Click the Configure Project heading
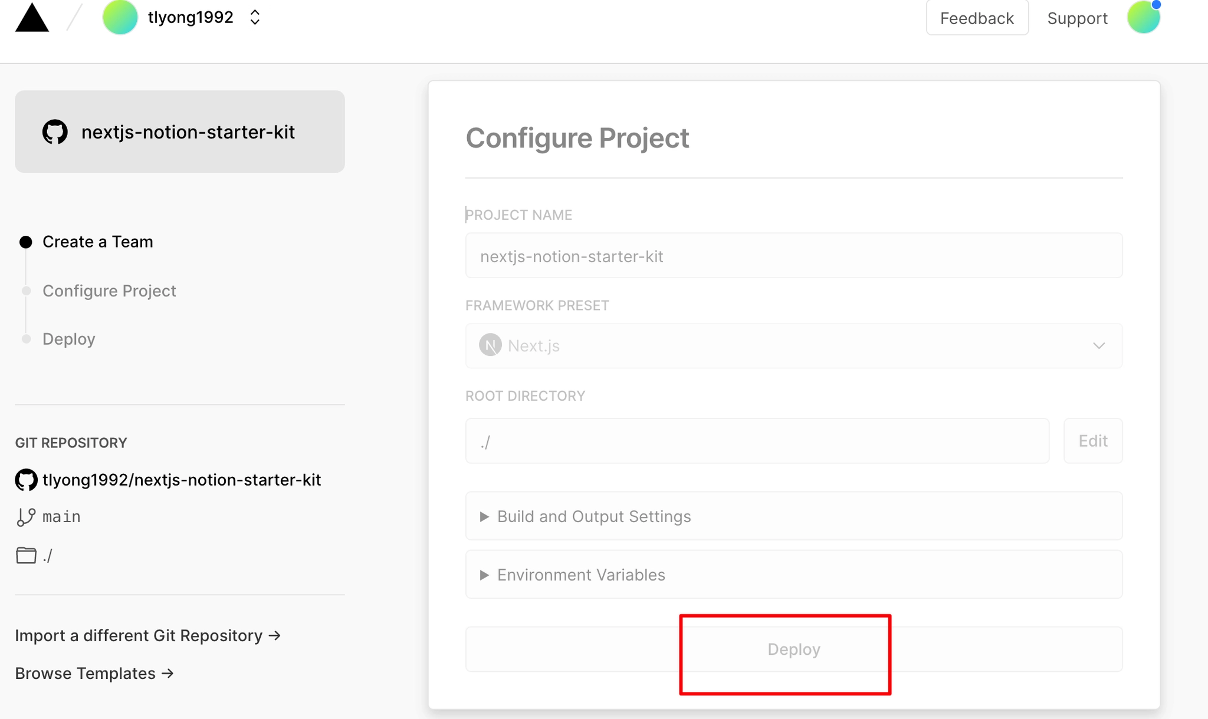This screenshot has width=1208, height=719. click(577, 138)
